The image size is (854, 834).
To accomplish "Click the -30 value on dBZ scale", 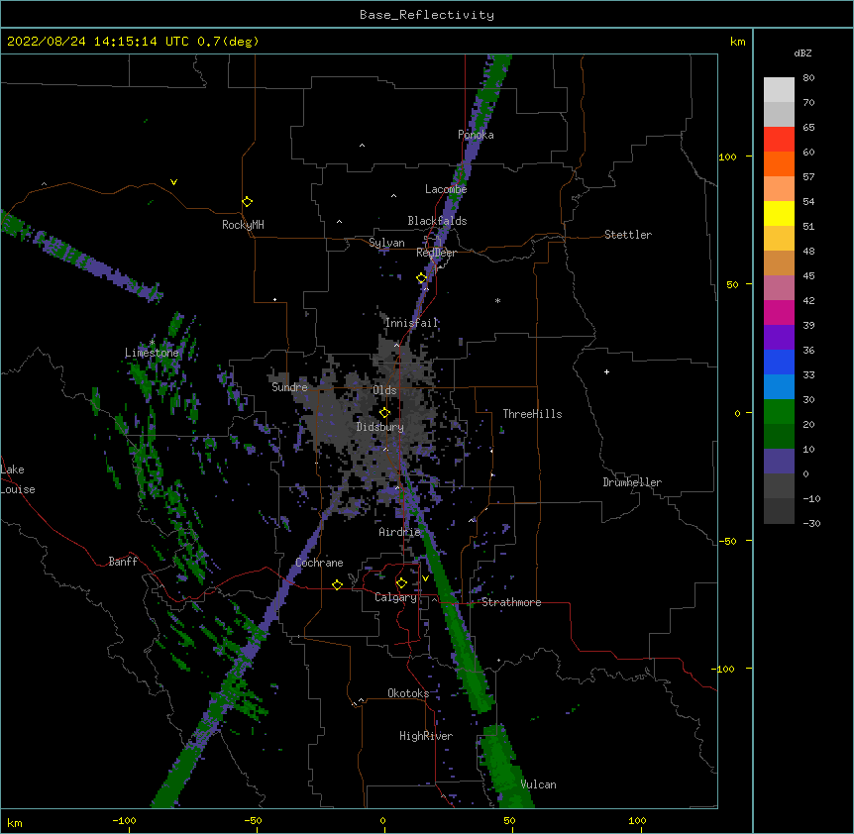I will pos(811,523).
